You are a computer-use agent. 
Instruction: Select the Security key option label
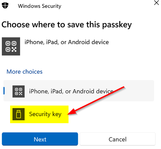click(45, 114)
